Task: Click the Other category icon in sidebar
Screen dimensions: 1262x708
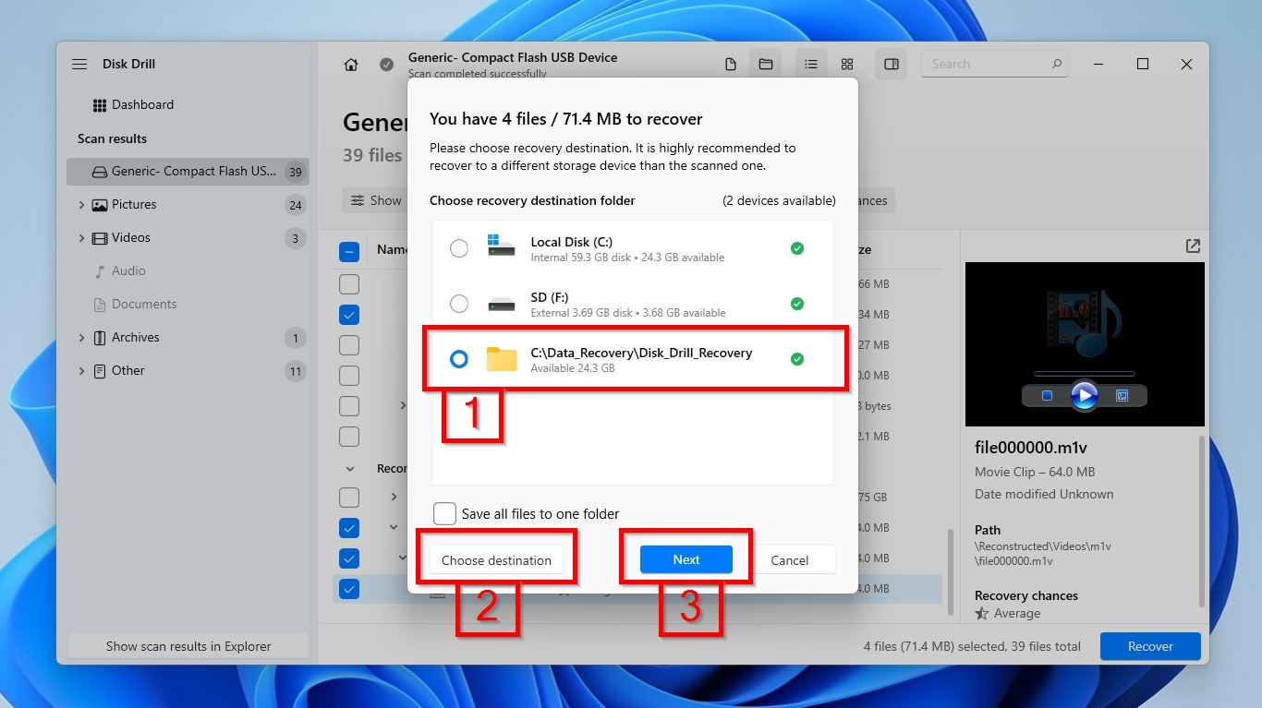Action: pyautogui.click(x=100, y=371)
